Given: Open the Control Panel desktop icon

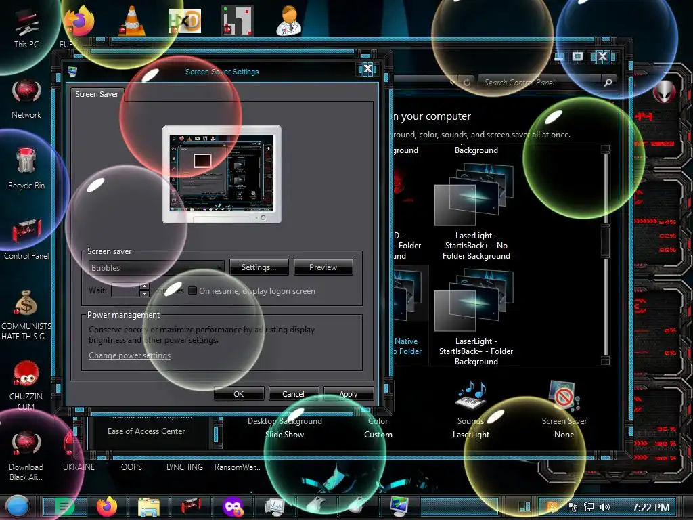Looking at the screenshot, I should (x=26, y=239).
